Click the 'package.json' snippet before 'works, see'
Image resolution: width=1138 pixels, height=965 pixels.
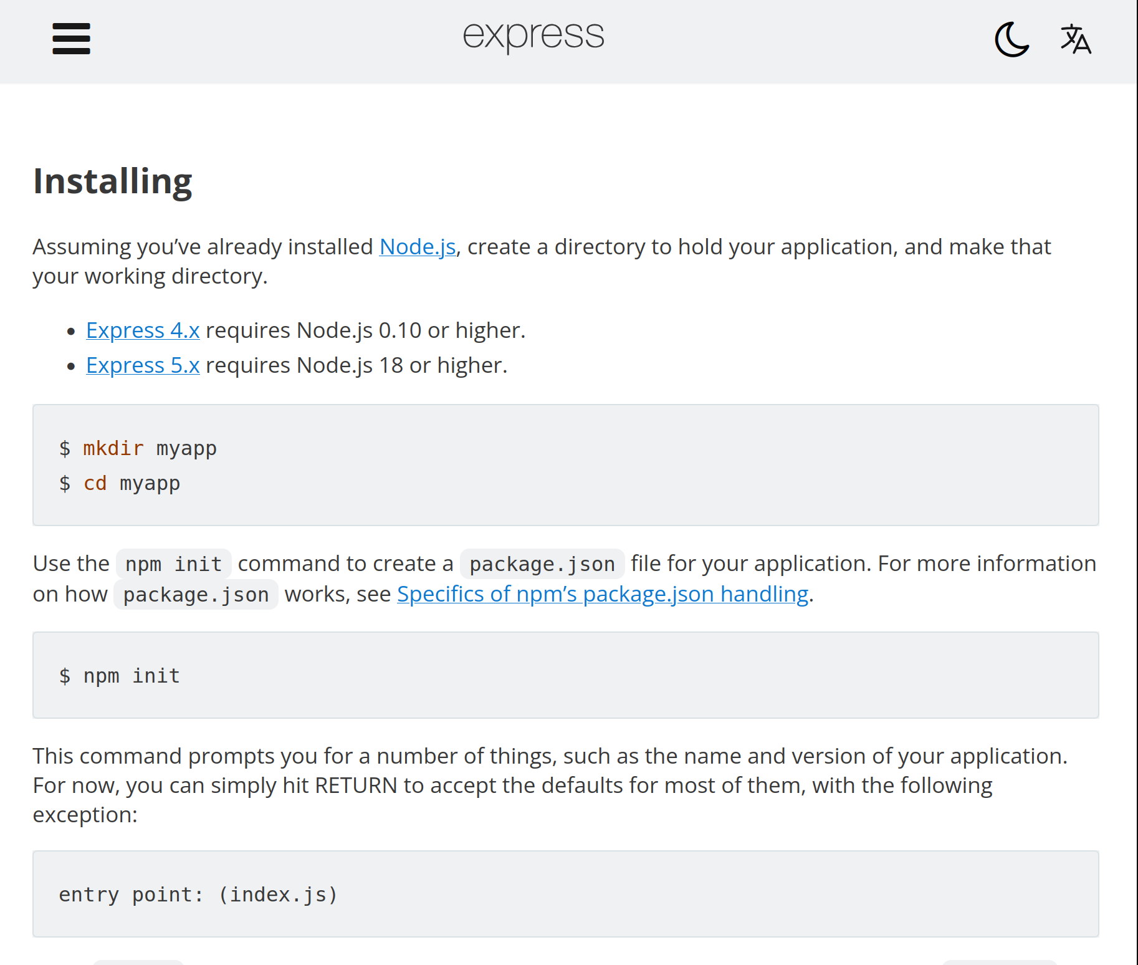tap(196, 595)
